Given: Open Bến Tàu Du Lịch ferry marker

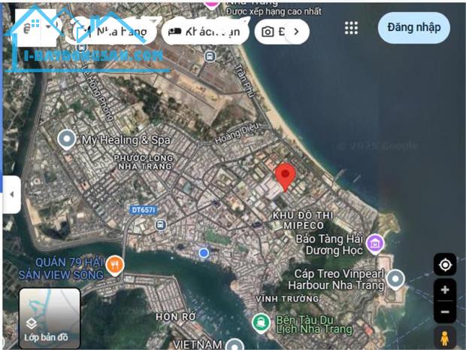Looking at the screenshot, I should click(x=261, y=323).
